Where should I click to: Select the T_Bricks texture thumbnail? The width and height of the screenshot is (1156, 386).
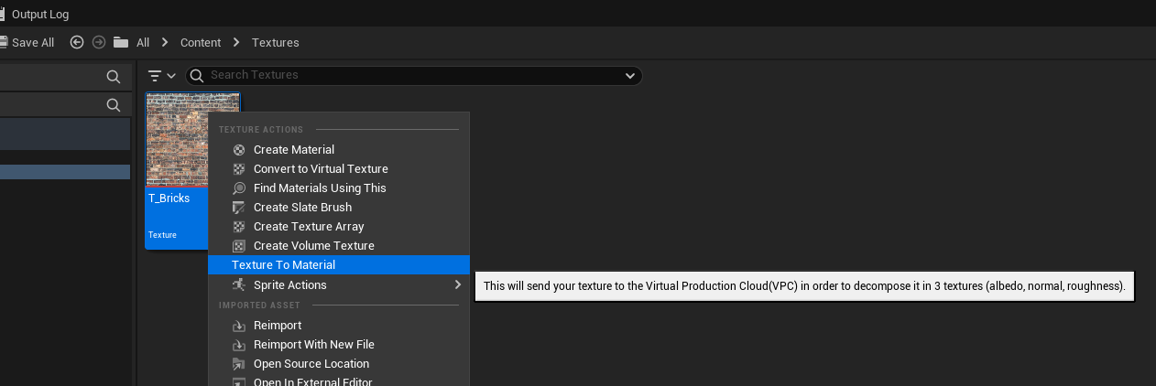179,141
